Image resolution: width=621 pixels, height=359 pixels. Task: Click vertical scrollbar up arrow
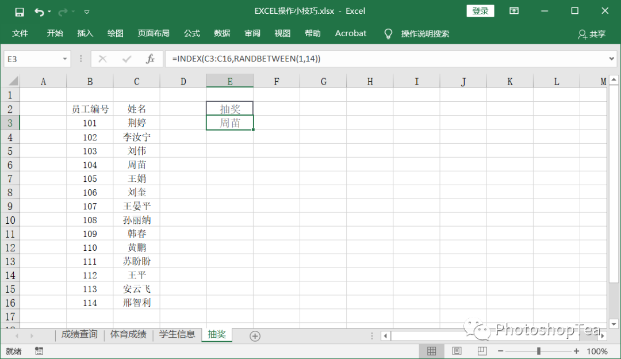click(x=614, y=79)
